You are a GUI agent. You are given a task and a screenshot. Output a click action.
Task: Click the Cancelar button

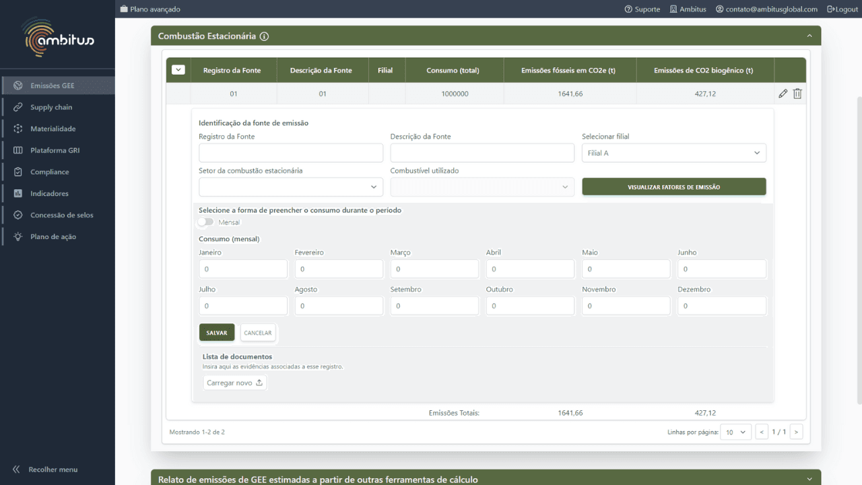(x=258, y=333)
